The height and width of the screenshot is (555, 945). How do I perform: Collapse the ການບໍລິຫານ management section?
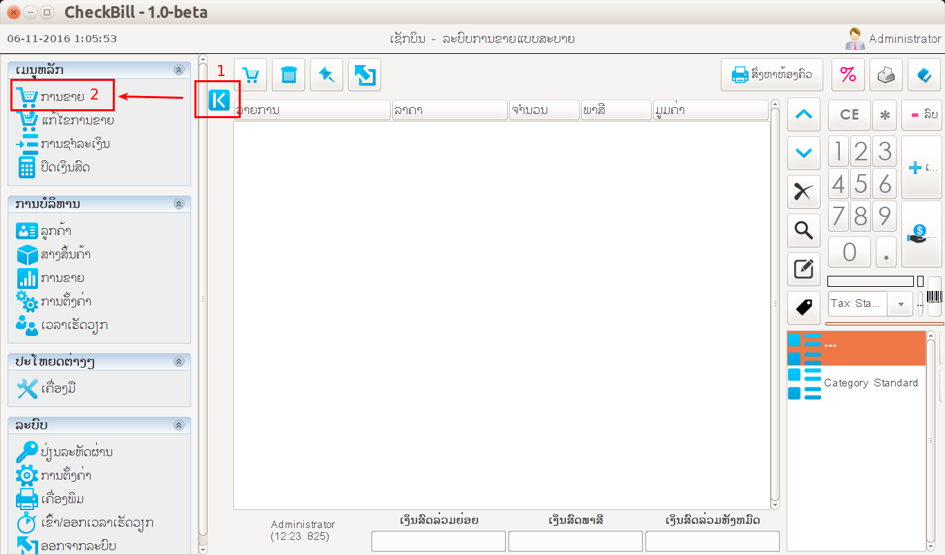coord(178,204)
